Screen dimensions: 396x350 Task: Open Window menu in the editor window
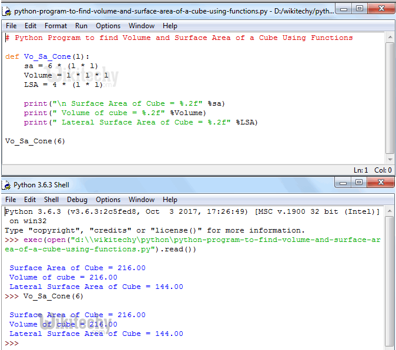point(142,26)
